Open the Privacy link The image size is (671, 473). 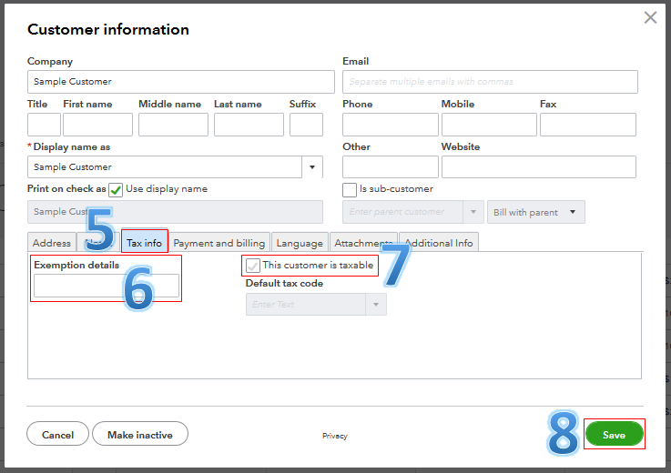(335, 436)
